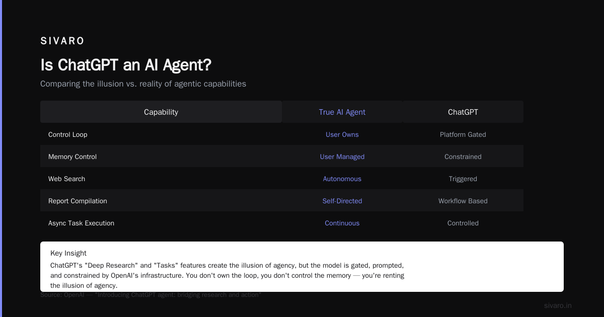This screenshot has height=317, width=604.
Task: Click the subtitle 'Comparing the illusion vs. reality'
Action: (143, 84)
